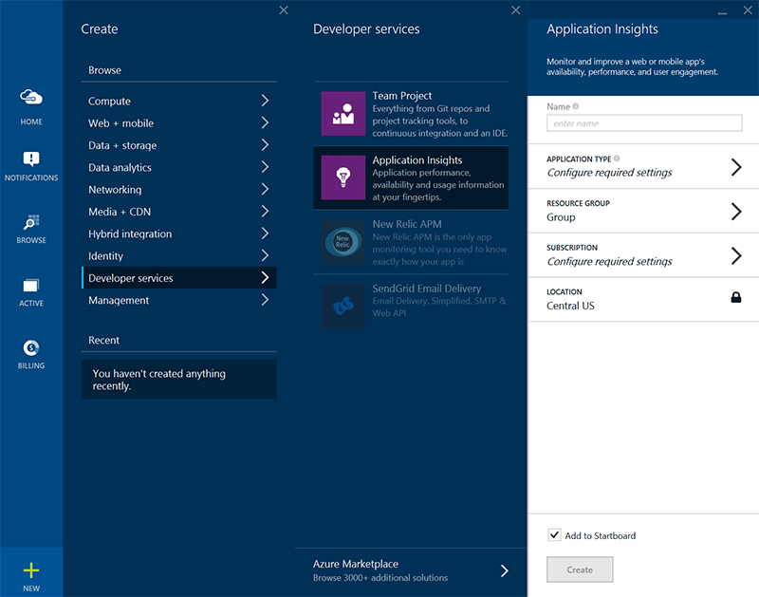Select the New Relic APM logo

(x=343, y=242)
